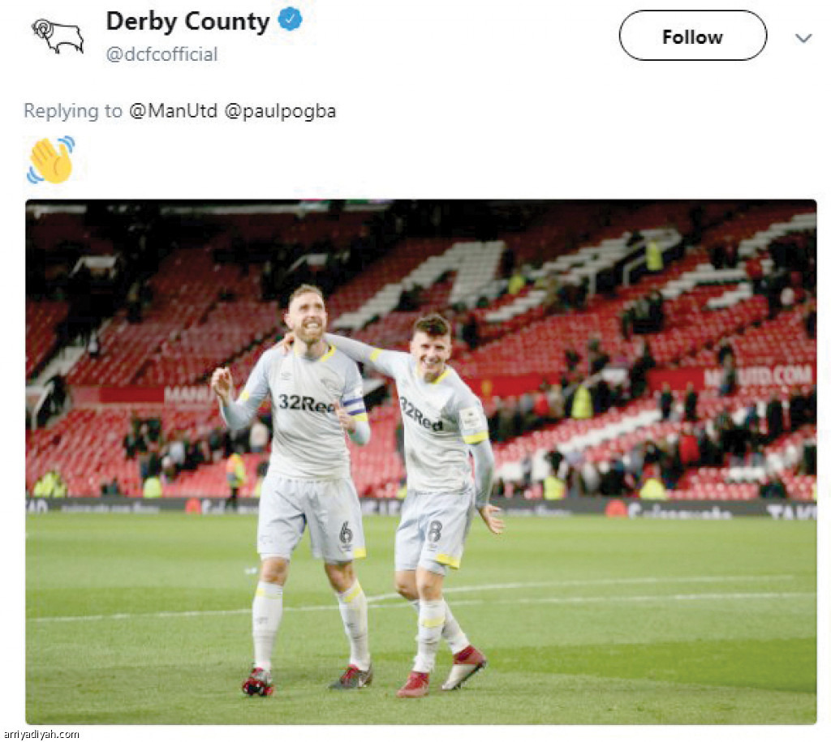Image resolution: width=831 pixels, height=742 pixels.
Task: Open the attached match photo
Action: click(421, 462)
